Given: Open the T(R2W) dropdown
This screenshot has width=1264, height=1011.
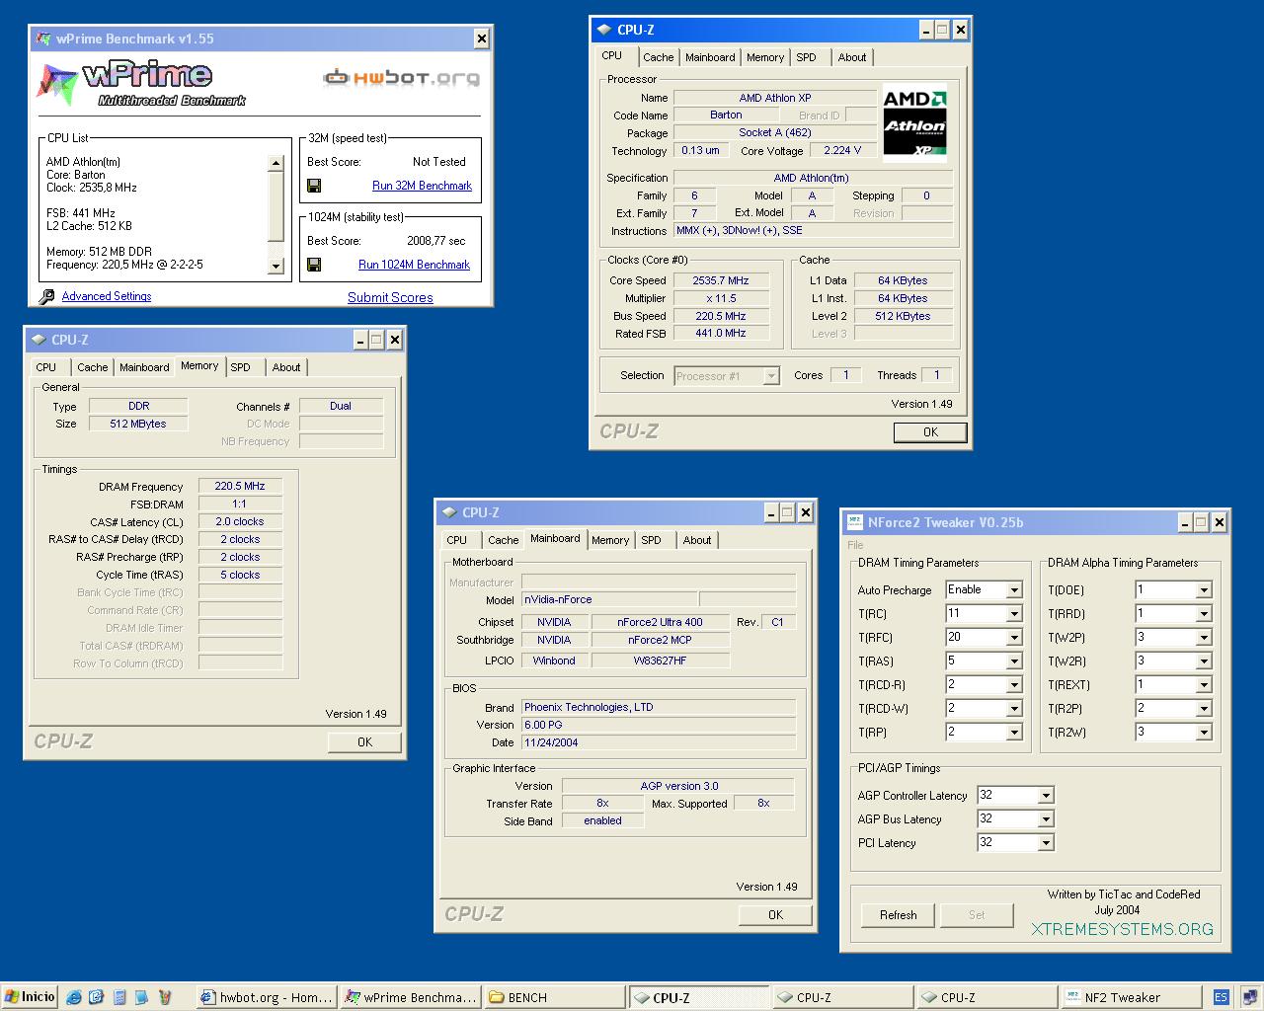Looking at the screenshot, I should 1203,733.
